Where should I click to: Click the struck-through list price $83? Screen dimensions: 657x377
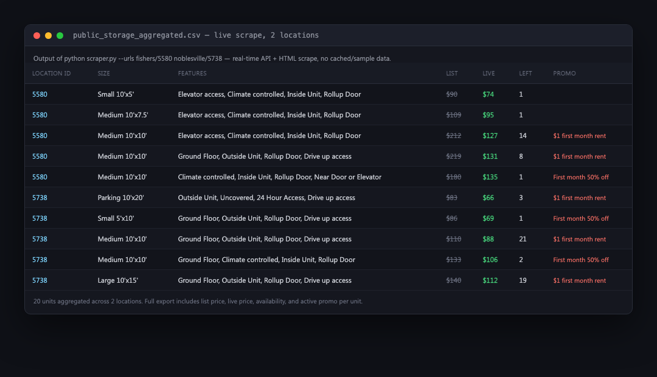pyautogui.click(x=451, y=198)
